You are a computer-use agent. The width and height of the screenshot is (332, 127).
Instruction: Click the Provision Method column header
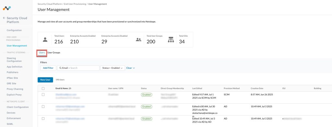coord(231,88)
